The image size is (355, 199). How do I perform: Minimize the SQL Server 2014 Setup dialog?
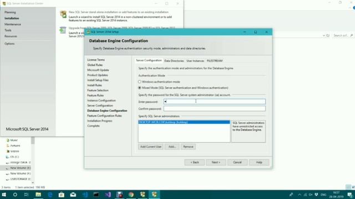(x=245, y=32)
